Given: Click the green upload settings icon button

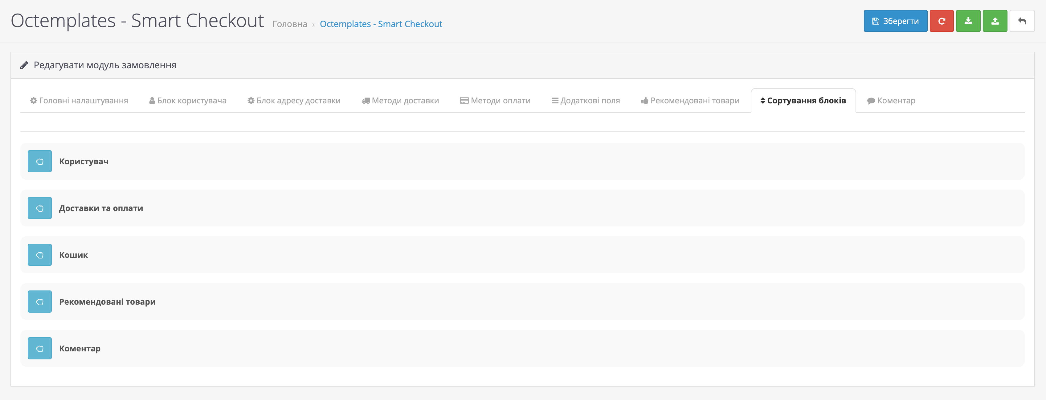Looking at the screenshot, I should (x=995, y=21).
